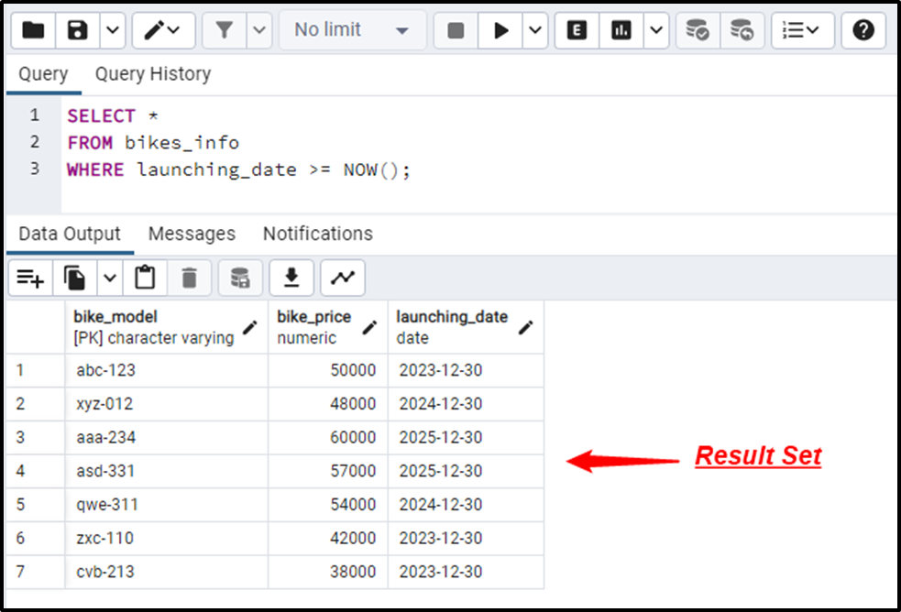Run Explain on the query
901x612 pixels.
coord(576,30)
